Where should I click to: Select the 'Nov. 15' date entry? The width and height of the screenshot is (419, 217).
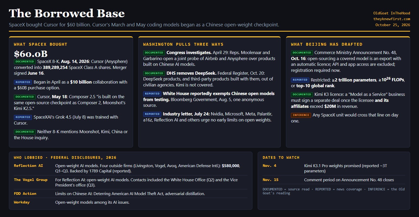(271, 180)
